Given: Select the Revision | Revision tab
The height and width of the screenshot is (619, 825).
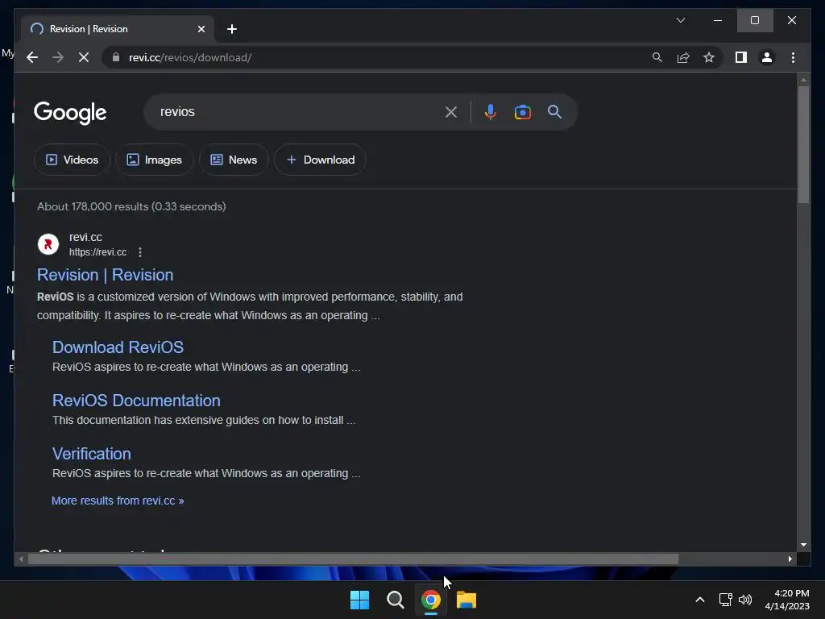Looking at the screenshot, I should click(118, 29).
